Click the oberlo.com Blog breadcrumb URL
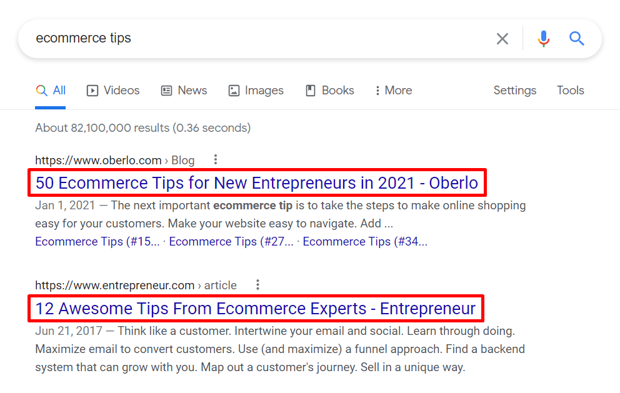The image size is (620, 393). tap(114, 161)
